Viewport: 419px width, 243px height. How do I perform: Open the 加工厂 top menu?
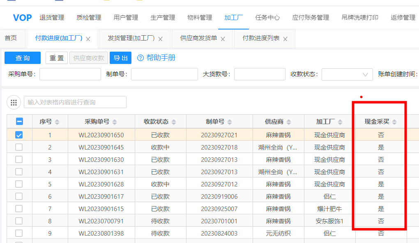tap(233, 18)
